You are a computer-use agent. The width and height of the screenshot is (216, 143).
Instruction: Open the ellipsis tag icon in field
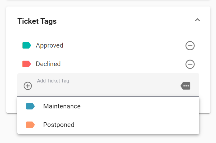coord(185,86)
